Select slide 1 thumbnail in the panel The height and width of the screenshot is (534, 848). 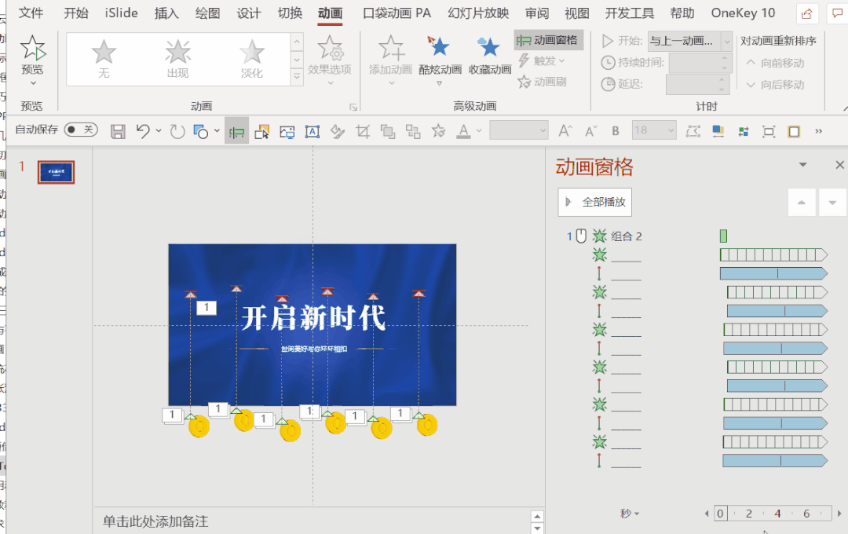(x=57, y=172)
